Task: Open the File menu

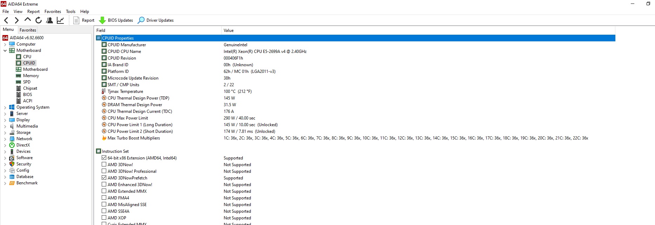Action: (x=6, y=12)
